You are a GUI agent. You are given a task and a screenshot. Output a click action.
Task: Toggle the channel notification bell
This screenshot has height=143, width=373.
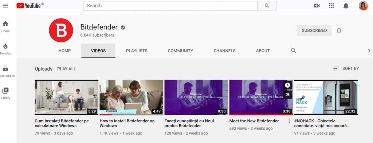339,30
